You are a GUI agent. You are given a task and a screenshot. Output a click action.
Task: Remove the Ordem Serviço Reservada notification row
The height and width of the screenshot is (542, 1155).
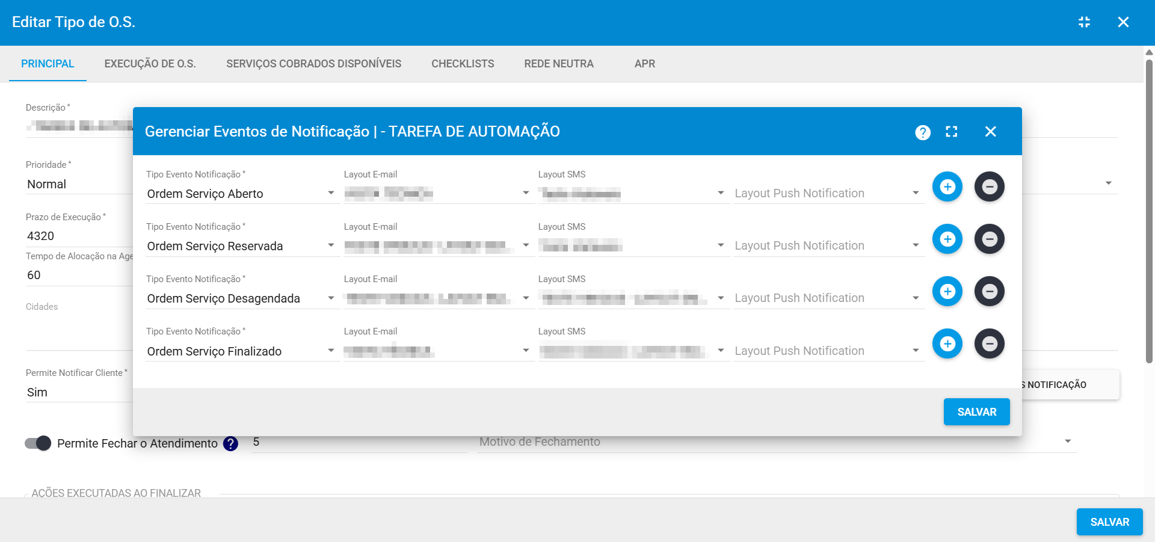(x=990, y=239)
